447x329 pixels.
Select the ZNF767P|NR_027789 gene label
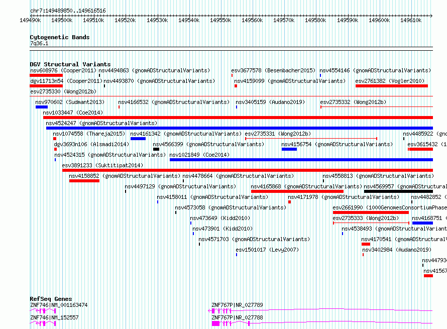tap(237, 305)
